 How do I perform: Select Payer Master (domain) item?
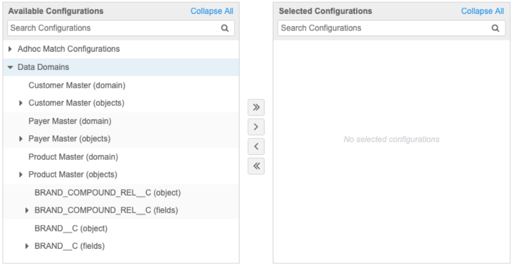point(69,121)
